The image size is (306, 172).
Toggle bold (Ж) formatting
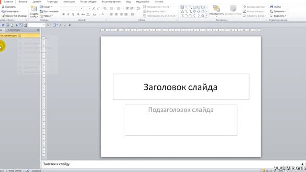pos(64,14)
